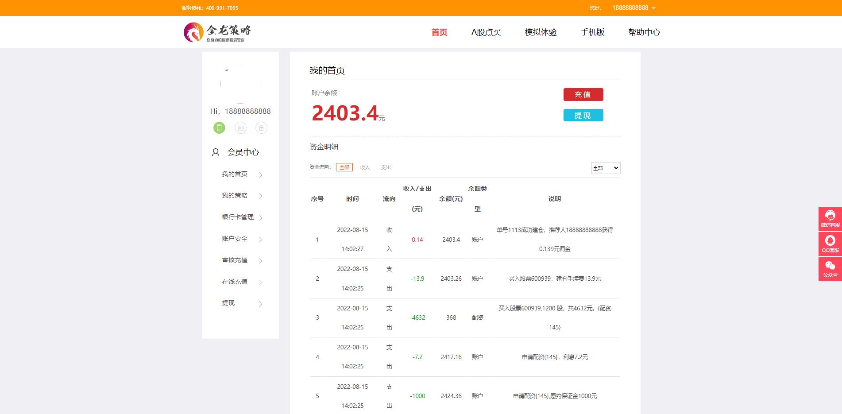Expand the 银行卡管理 sidebar chevron
This screenshot has width=842, height=414.
(260, 217)
